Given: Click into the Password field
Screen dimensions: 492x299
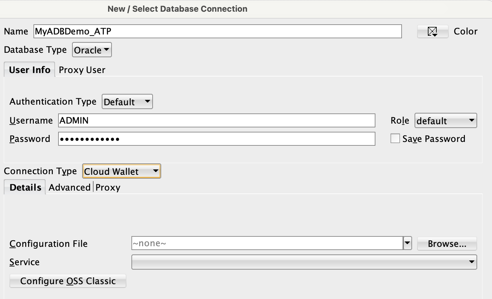Looking at the screenshot, I should click(217, 139).
